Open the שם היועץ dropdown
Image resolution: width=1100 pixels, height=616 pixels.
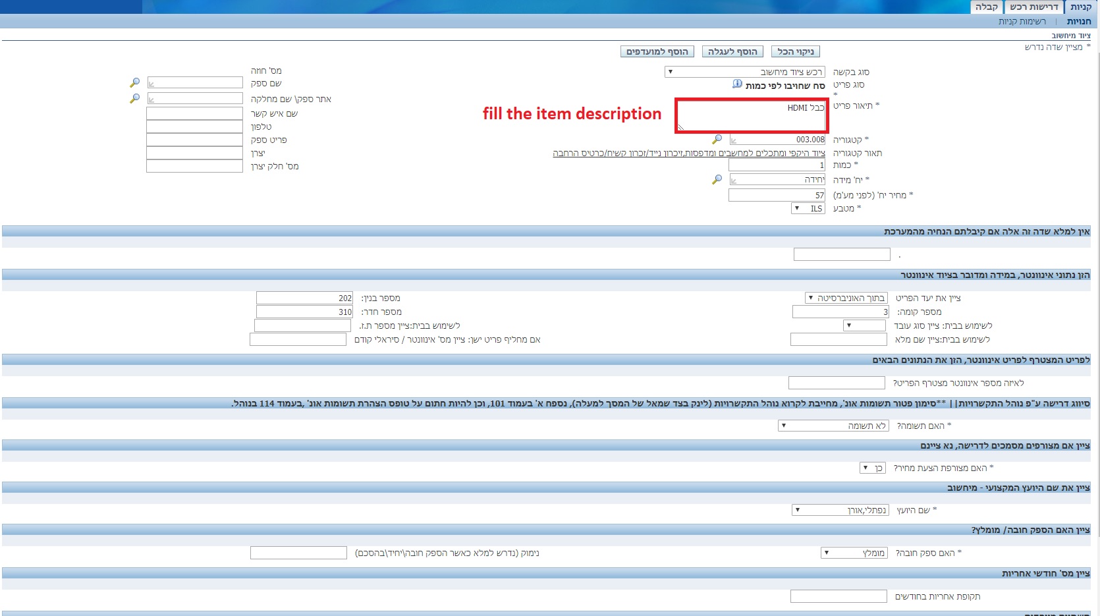[840, 510]
